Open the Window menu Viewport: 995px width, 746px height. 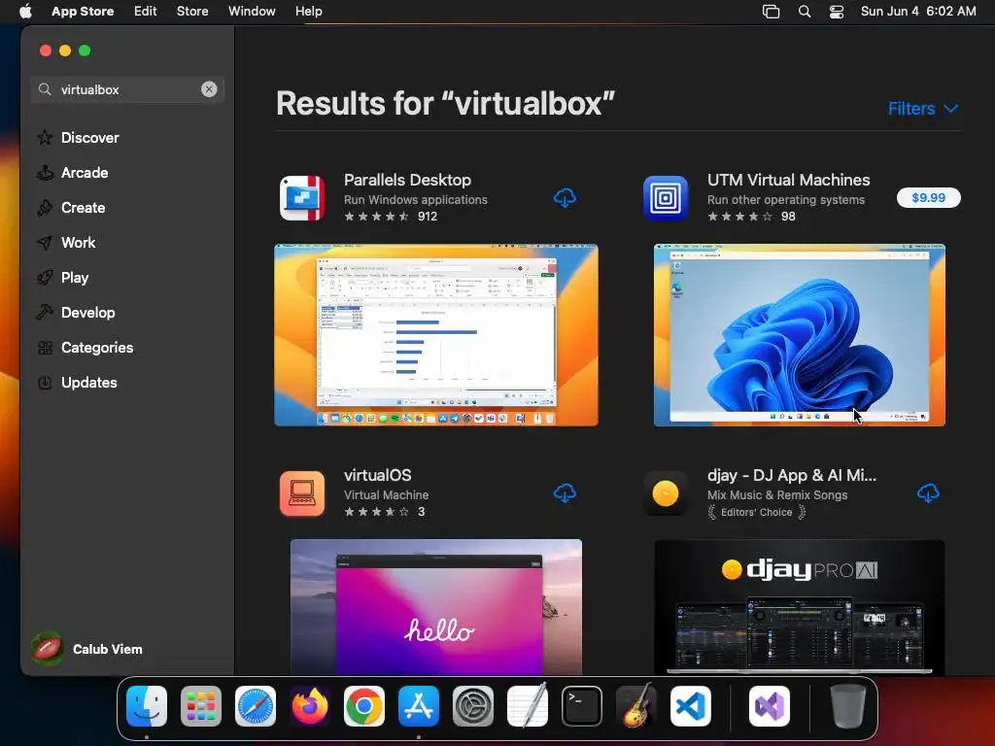[x=252, y=12]
